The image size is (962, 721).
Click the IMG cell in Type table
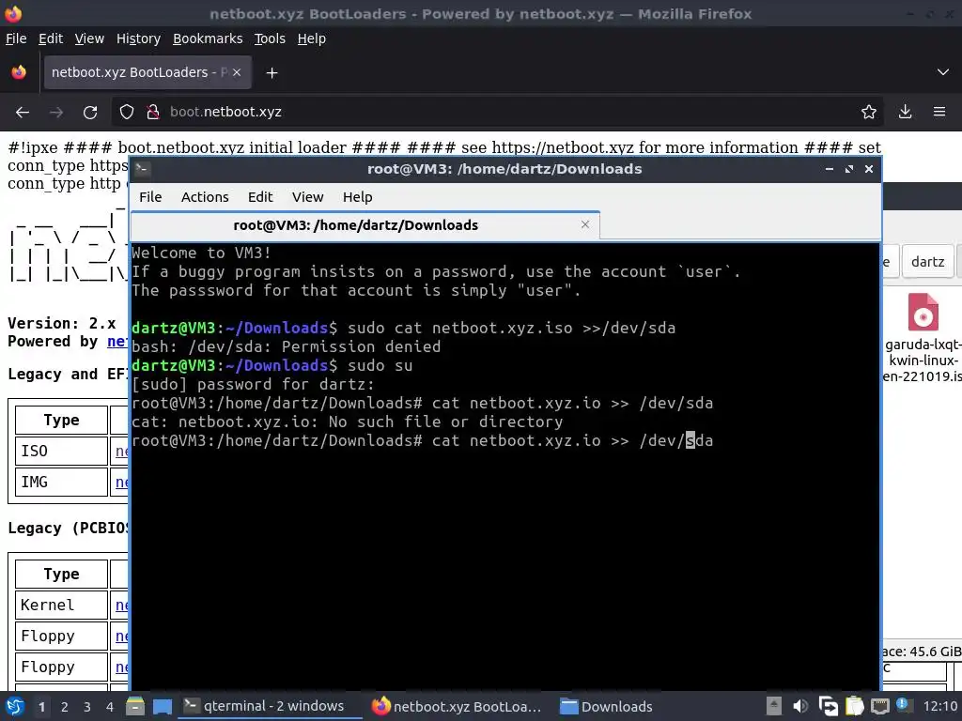point(61,483)
